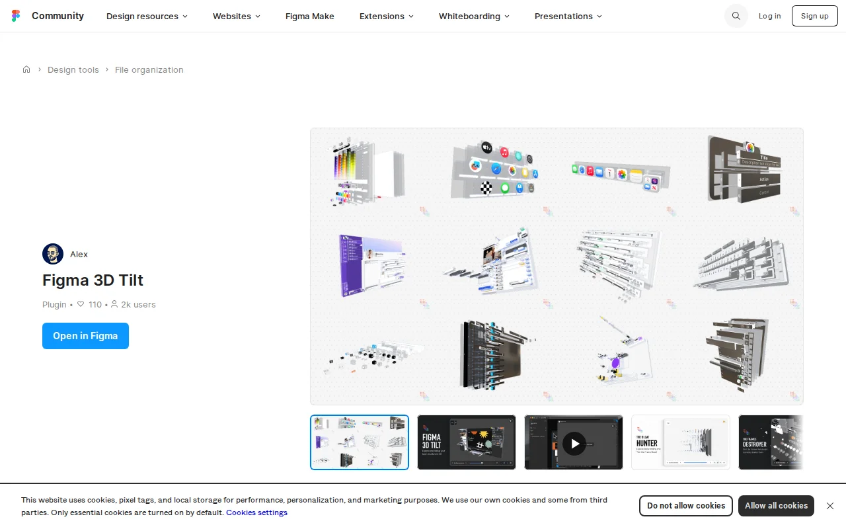Click the 2k users text

138,304
